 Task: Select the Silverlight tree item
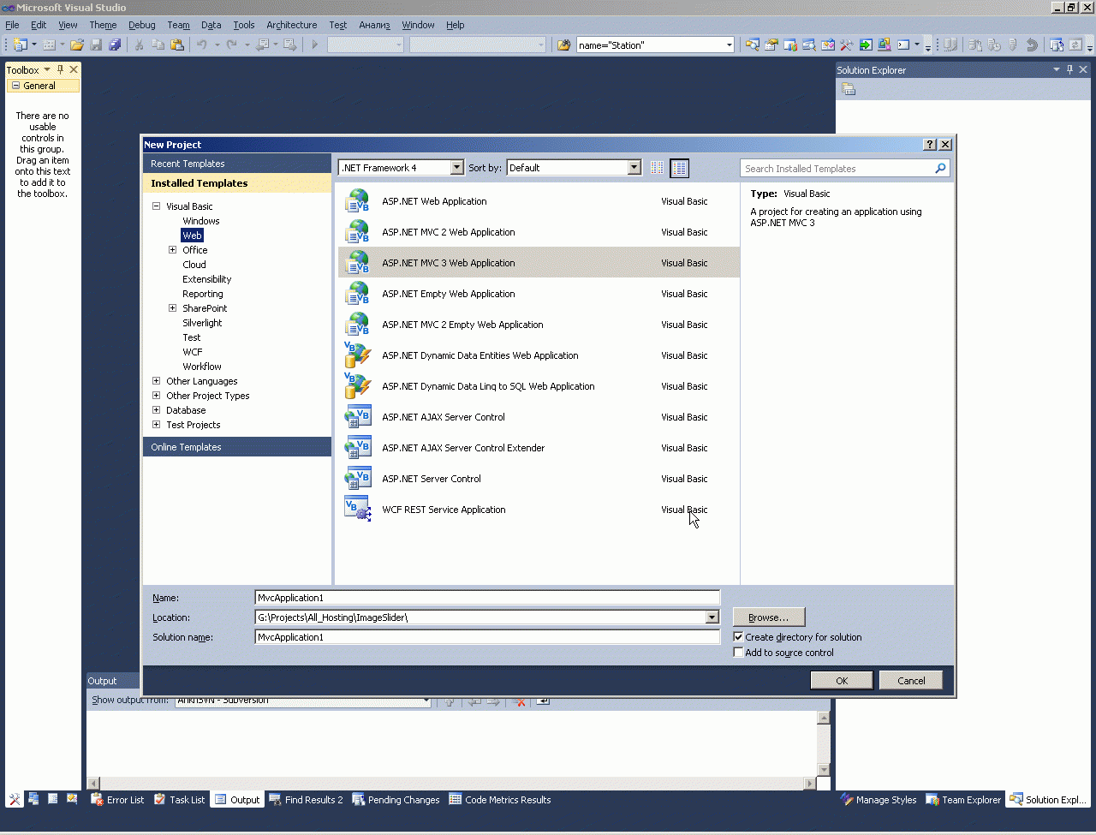(x=202, y=323)
